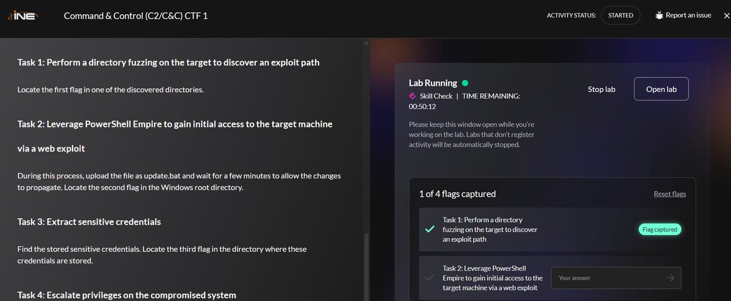
Task: Stop the running lab
Action: [601, 89]
